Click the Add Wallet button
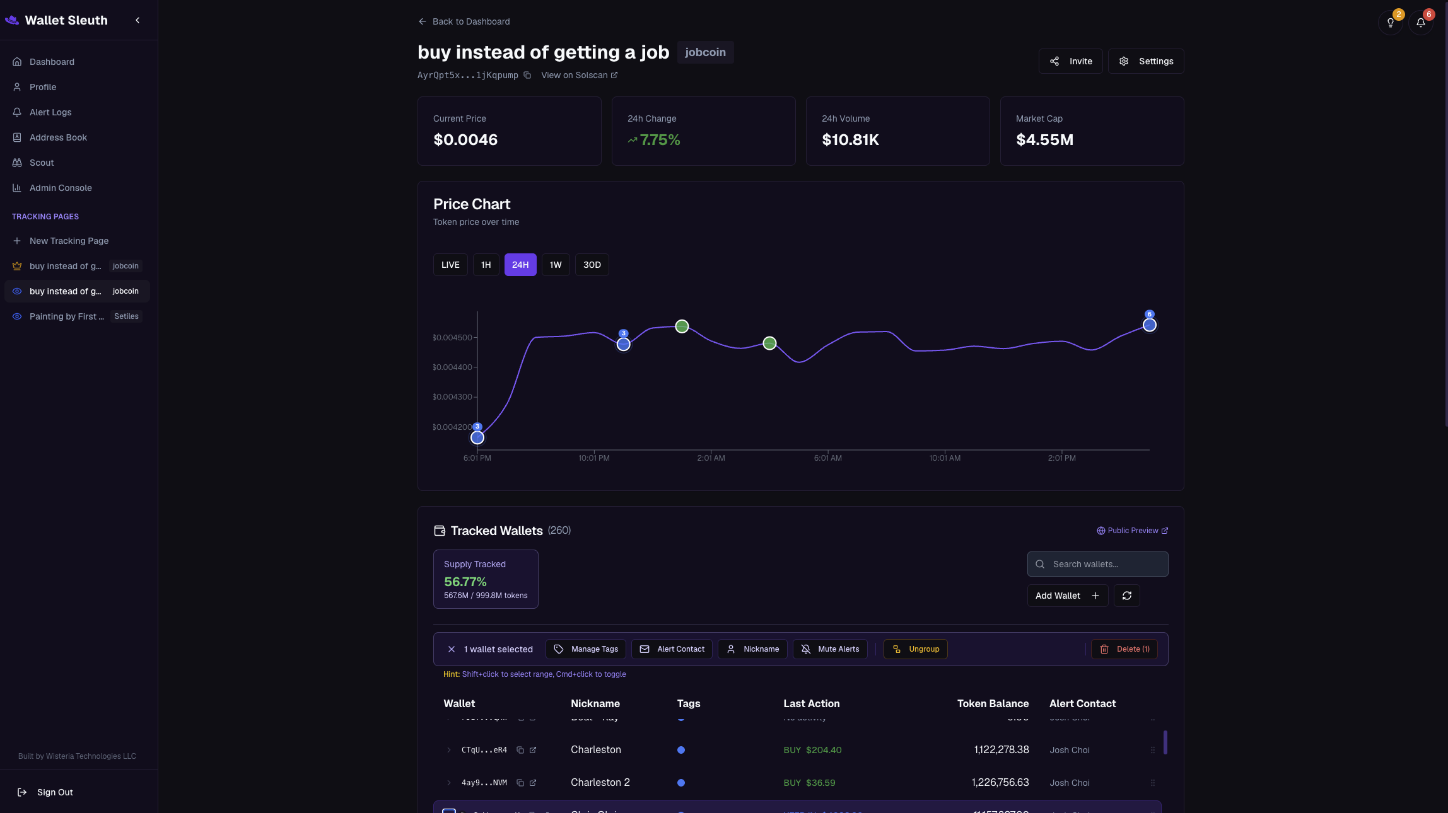 click(1067, 596)
